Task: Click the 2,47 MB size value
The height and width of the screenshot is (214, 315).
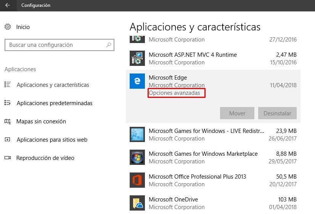Action: click(x=286, y=55)
